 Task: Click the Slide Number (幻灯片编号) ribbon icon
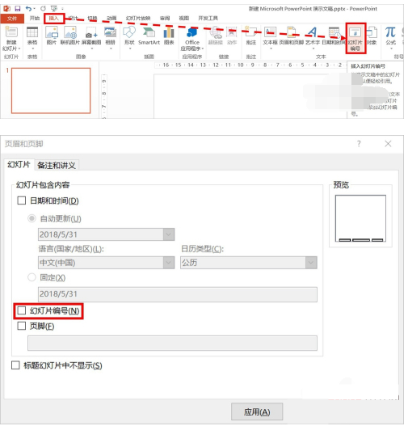tap(355, 38)
